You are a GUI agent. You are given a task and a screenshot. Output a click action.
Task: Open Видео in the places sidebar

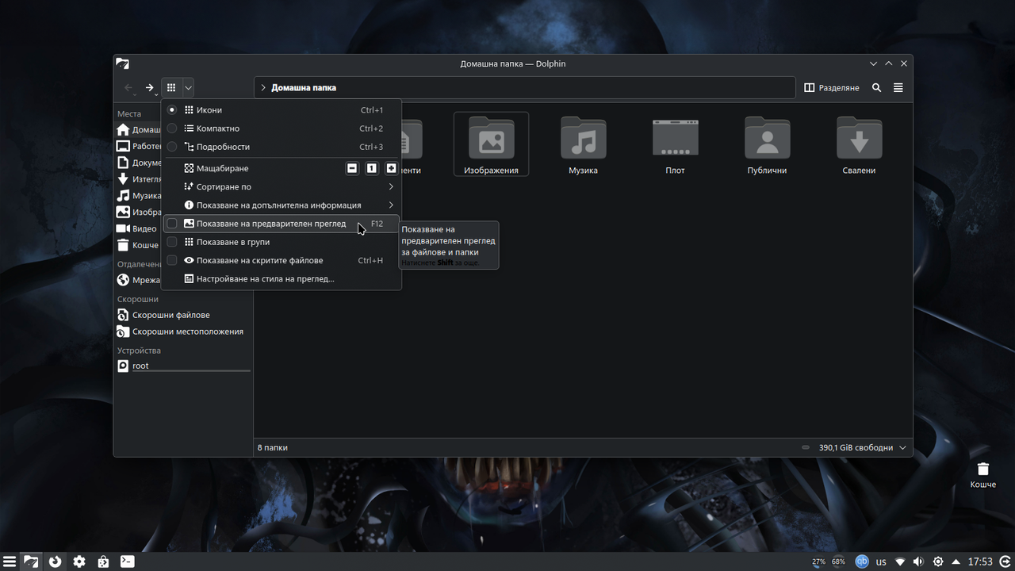point(139,228)
